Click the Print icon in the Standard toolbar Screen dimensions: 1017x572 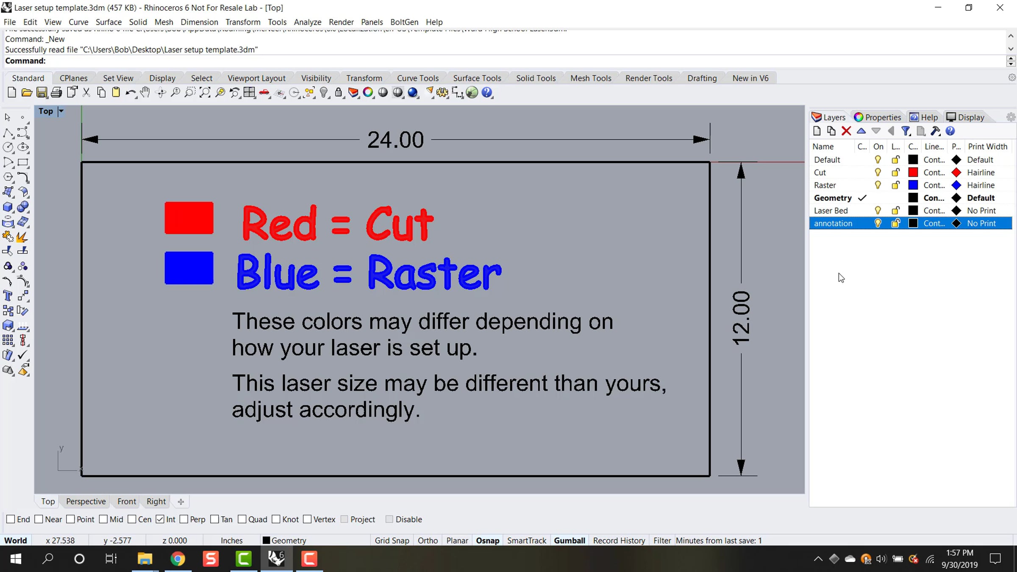click(x=56, y=92)
